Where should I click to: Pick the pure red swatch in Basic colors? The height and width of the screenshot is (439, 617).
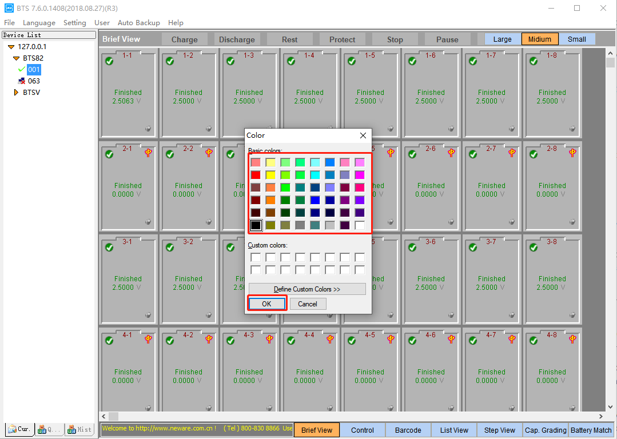click(x=256, y=175)
